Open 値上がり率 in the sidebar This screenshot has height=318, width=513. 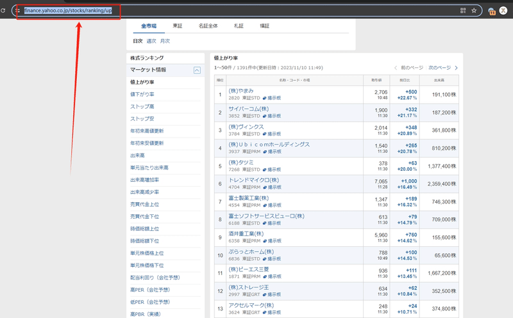(142, 82)
